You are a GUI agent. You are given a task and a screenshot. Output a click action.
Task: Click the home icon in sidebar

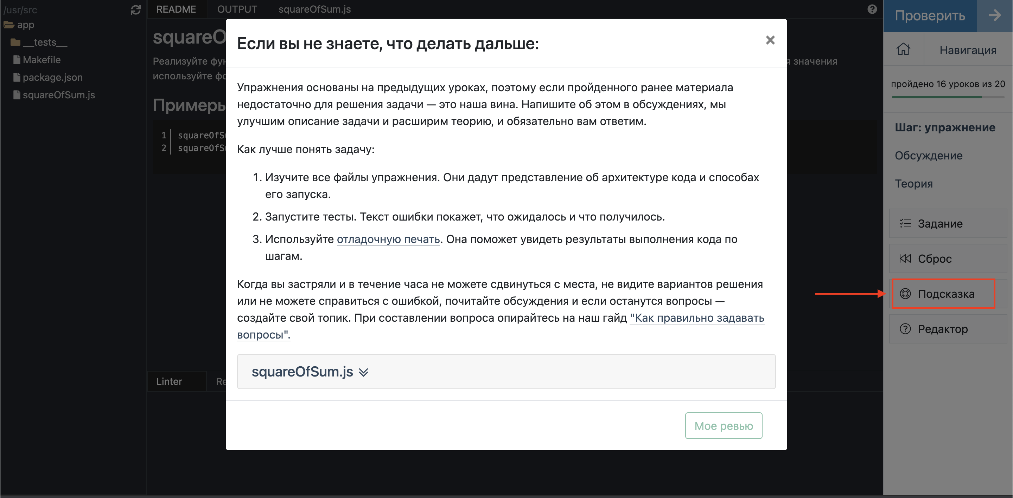pyautogui.click(x=903, y=50)
